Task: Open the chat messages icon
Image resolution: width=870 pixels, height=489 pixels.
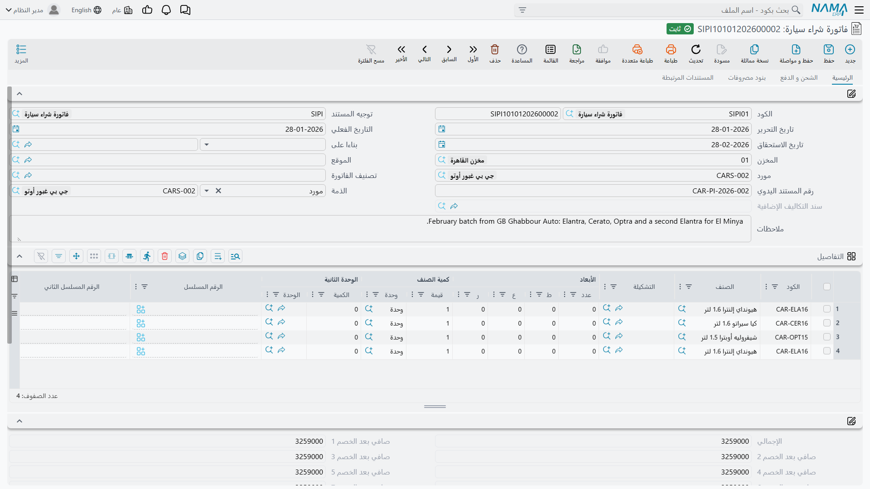Action: tap(185, 10)
